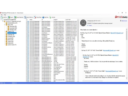Click the Payslips folder icon
Screen dimensions: 128x96
point(8,30)
